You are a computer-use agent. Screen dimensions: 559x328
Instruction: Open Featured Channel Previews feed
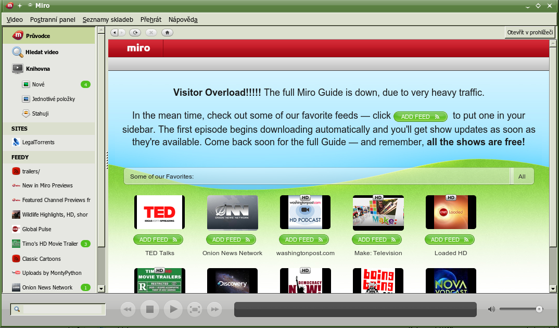tap(49, 200)
